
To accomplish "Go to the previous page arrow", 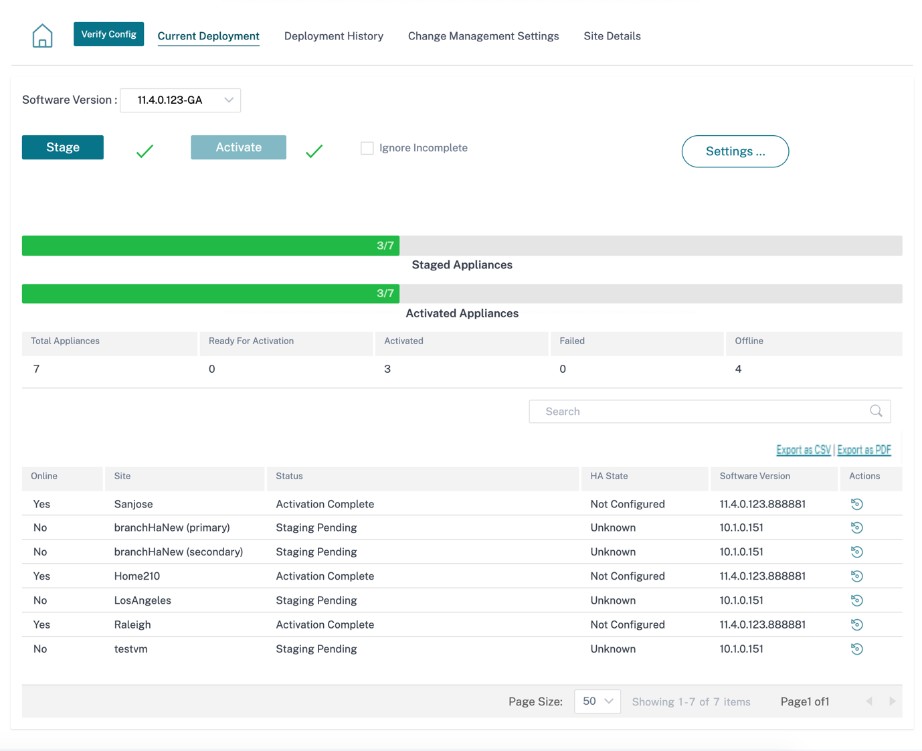I will pyautogui.click(x=869, y=701).
